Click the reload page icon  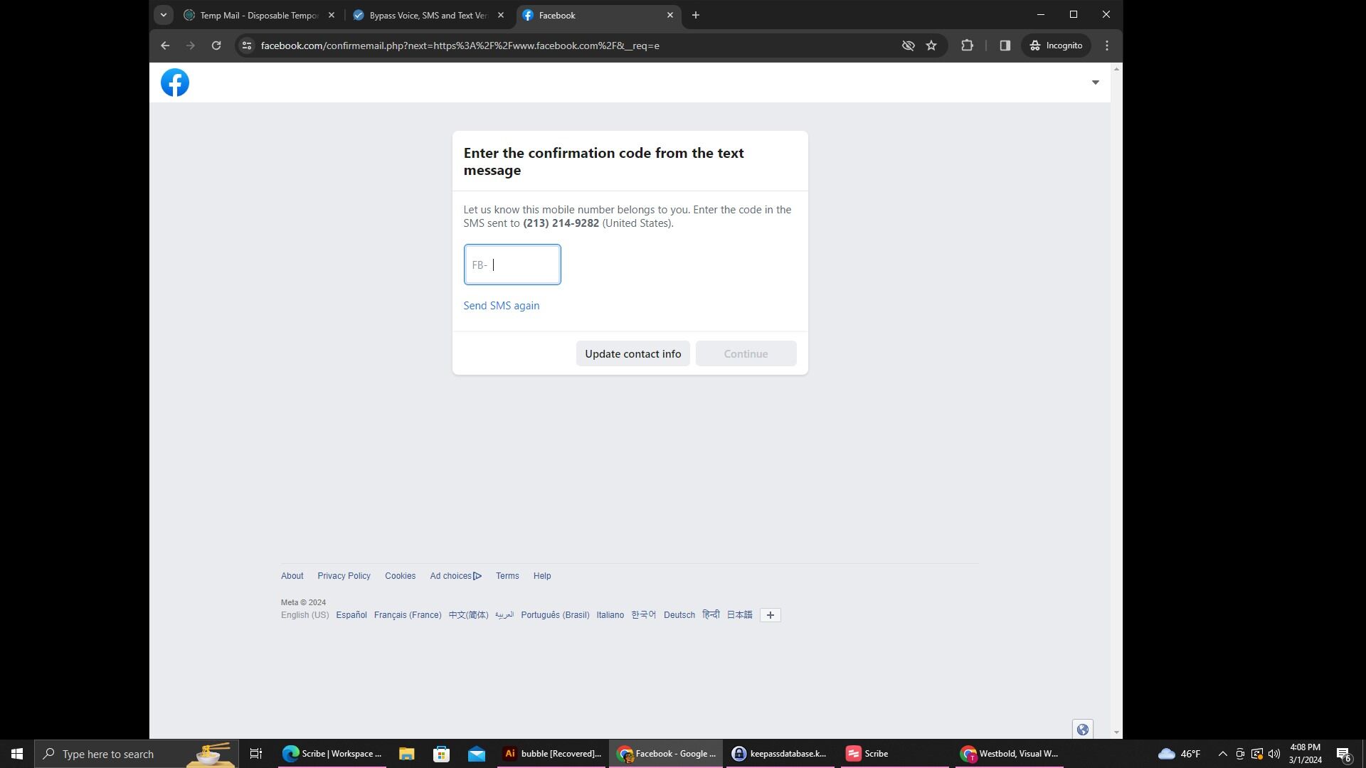216,46
